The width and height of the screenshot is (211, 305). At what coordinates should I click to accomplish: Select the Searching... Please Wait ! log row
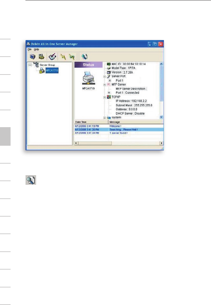click(119, 129)
